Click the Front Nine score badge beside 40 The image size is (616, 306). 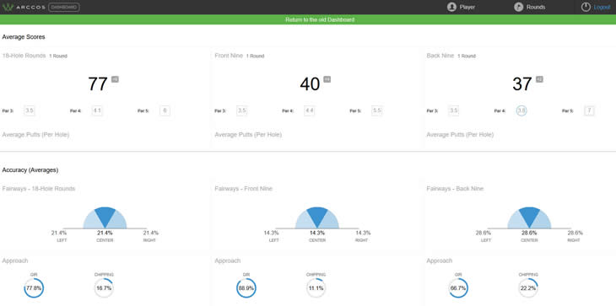[327, 79]
